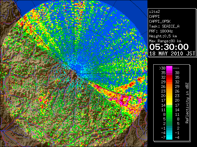Click the magenta echo patch inland southwest
Viewport: 197px width, 147px height.
[41, 100]
